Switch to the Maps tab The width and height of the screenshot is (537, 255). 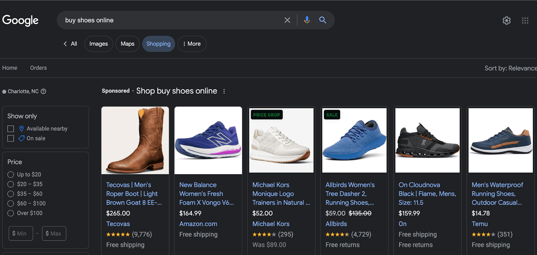tap(128, 44)
